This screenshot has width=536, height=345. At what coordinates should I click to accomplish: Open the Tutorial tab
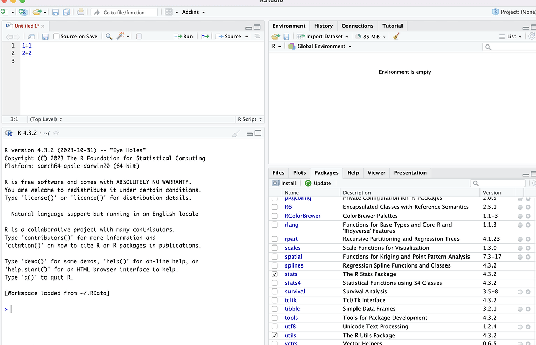pyautogui.click(x=393, y=26)
